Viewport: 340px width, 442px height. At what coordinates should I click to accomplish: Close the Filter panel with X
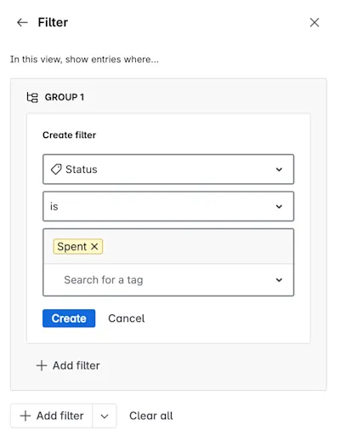click(x=314, y=22)
